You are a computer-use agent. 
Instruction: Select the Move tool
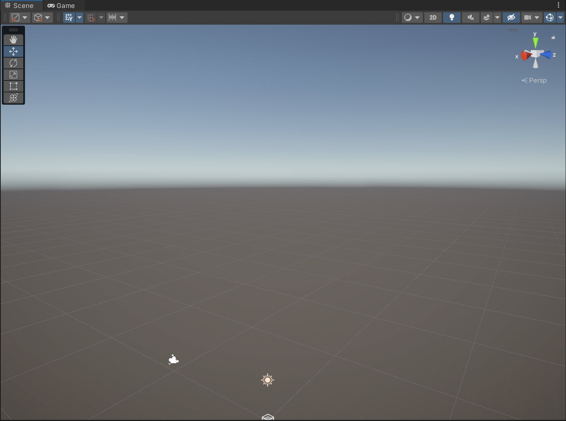[x=13, y=51]
